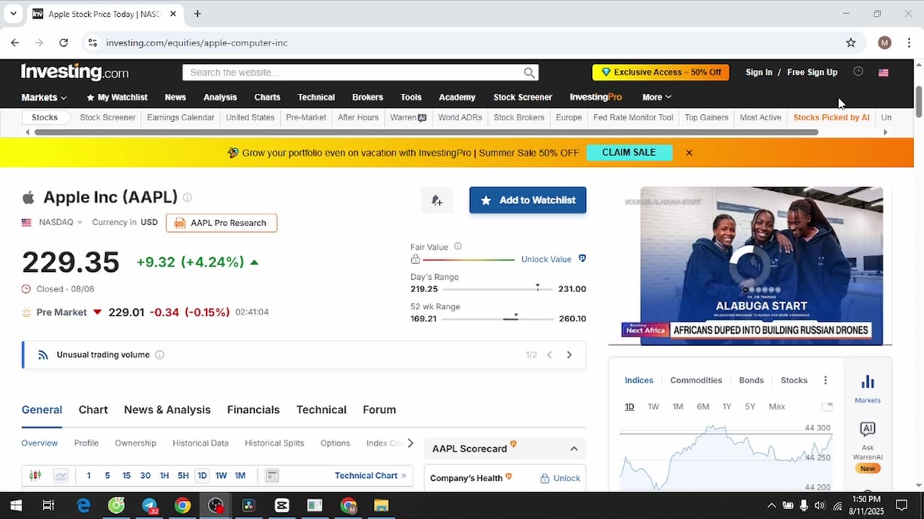The height and width of the screenshot is (519, 924).
Task: Open the indices widget three-dot menu
Action: pyautogui.click(x=825, y=381)
